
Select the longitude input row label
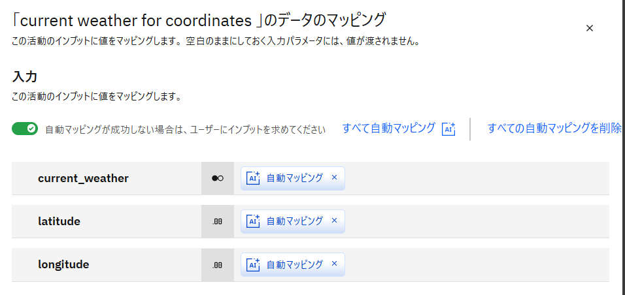pyautogui.click(x=63, y=265)
